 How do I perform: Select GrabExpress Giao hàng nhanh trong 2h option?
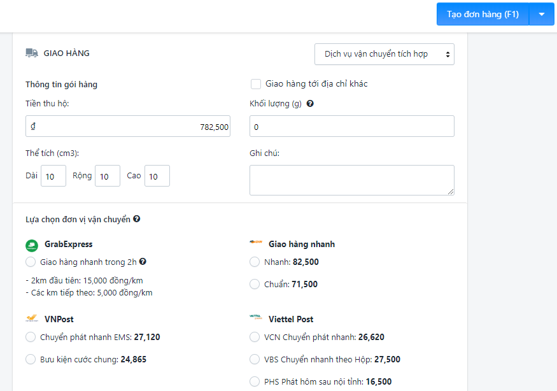[31, 262]
